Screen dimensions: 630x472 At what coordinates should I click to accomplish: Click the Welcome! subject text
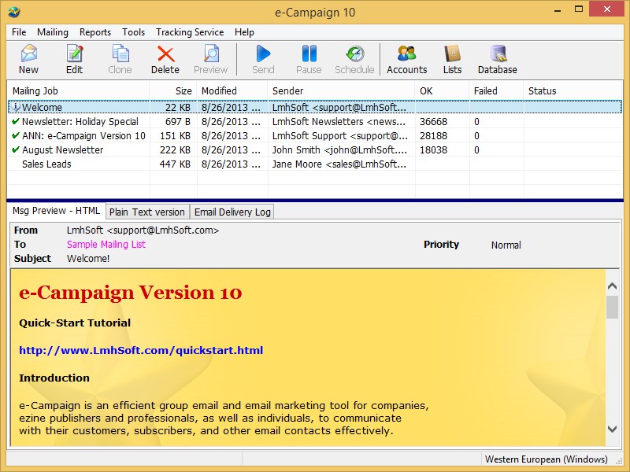[x=88, y=258]
